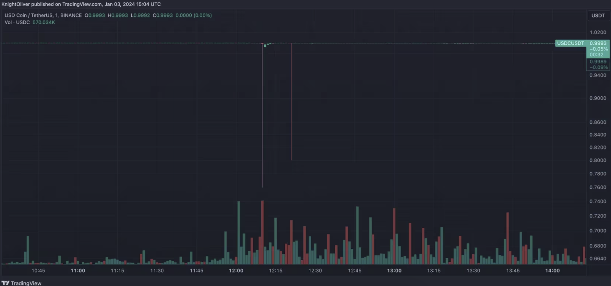Click the 0.7400 price axis label
Viewport: 611px width, 286px height.
pyautogui.click(x=598, y=201)
